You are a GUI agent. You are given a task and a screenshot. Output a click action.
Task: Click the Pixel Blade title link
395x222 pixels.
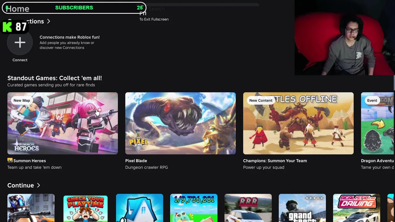click(136, 161)
